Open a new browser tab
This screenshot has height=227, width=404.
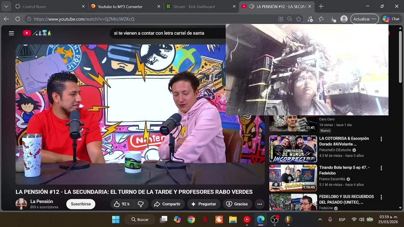[321, 6]
